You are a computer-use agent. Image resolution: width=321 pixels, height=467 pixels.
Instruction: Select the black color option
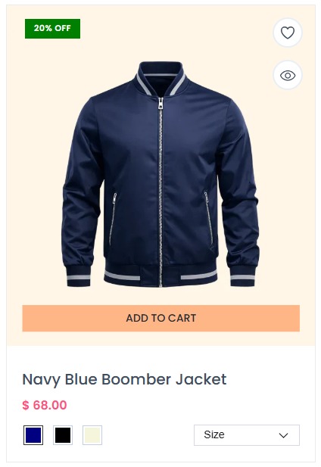point(63,435)
